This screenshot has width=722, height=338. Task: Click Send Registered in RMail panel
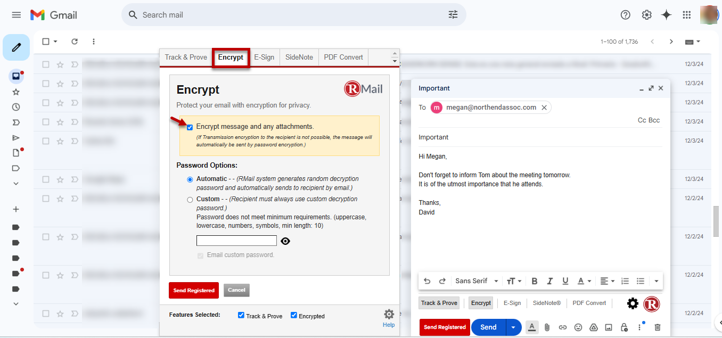click(194, 291)
